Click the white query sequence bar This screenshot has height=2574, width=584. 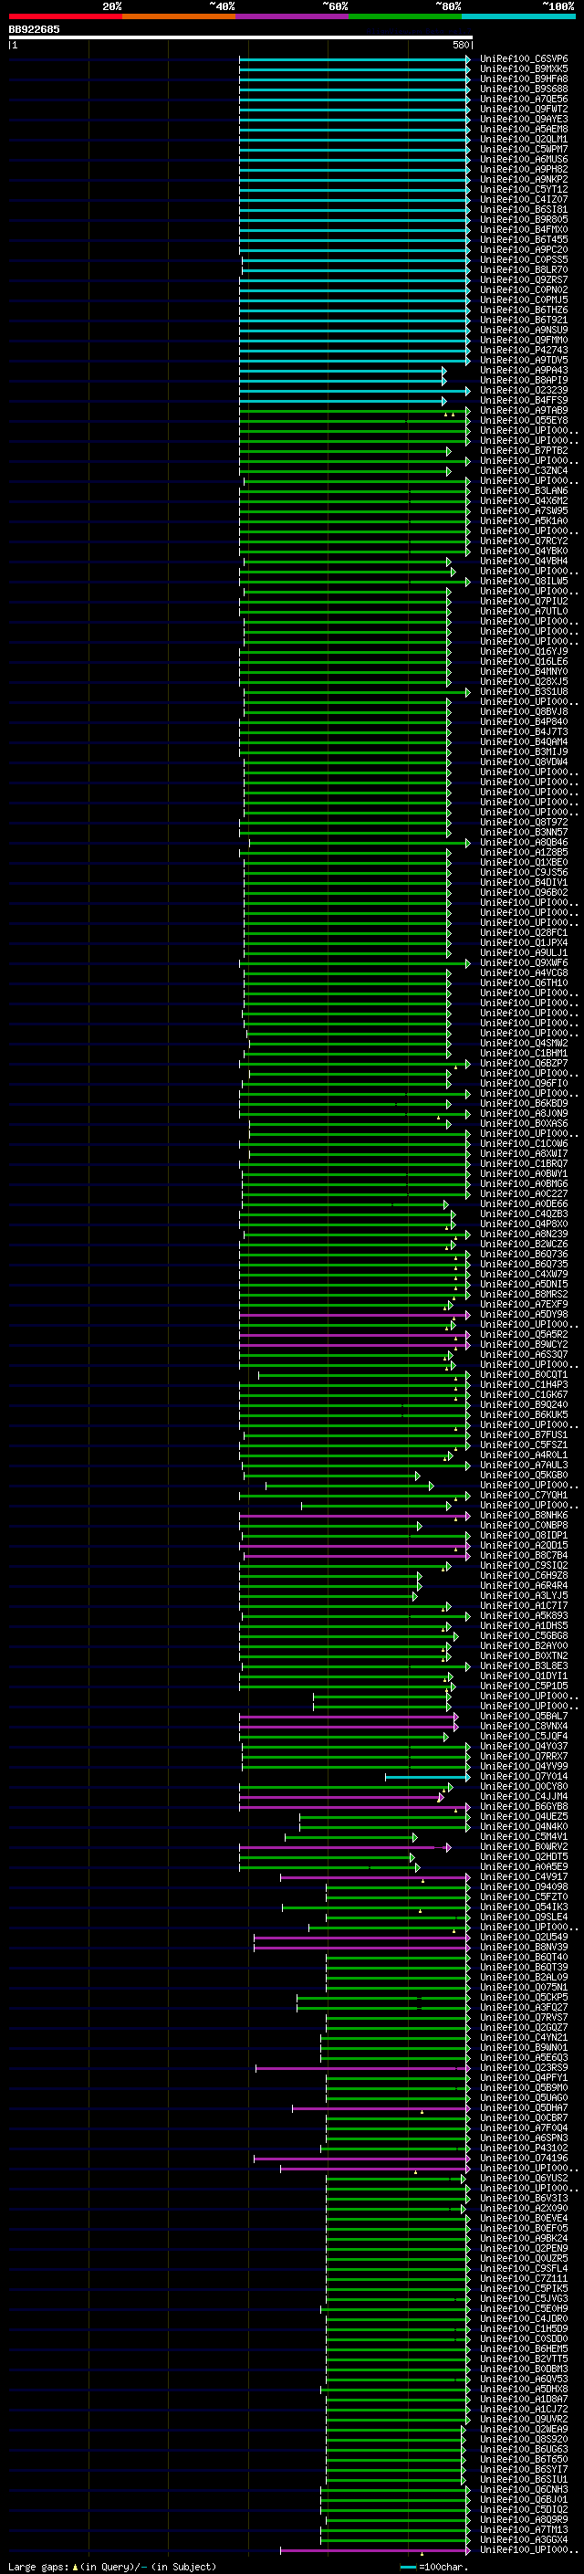point(241,38)
